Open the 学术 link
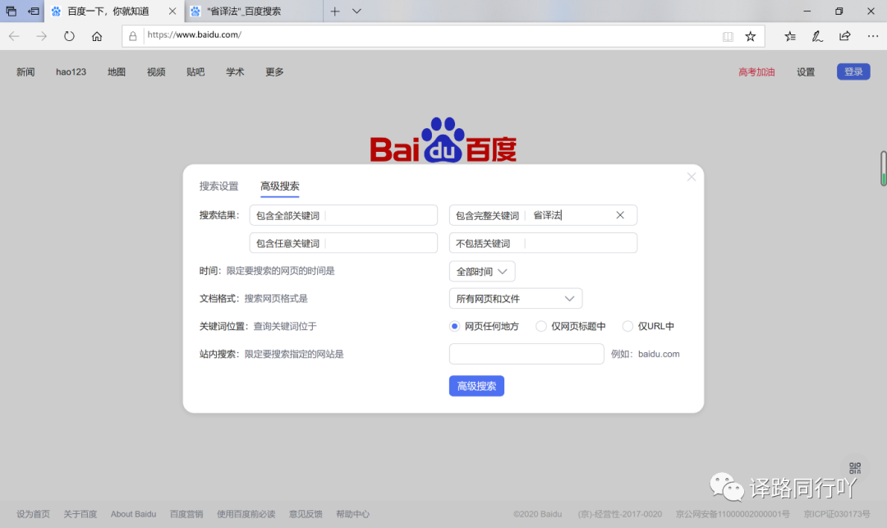The width and height of the screenshot is (887, 528). point(235,71)
